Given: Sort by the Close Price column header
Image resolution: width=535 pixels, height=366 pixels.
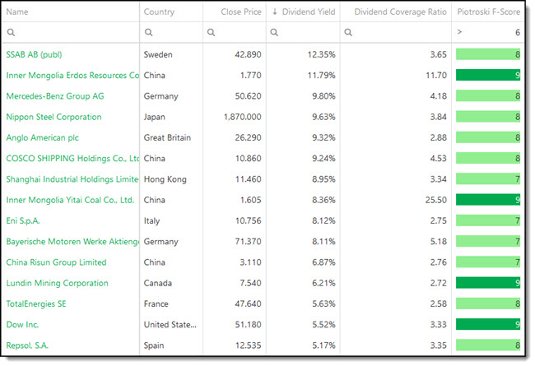Looking at the screenshot, I should point(241,12).
